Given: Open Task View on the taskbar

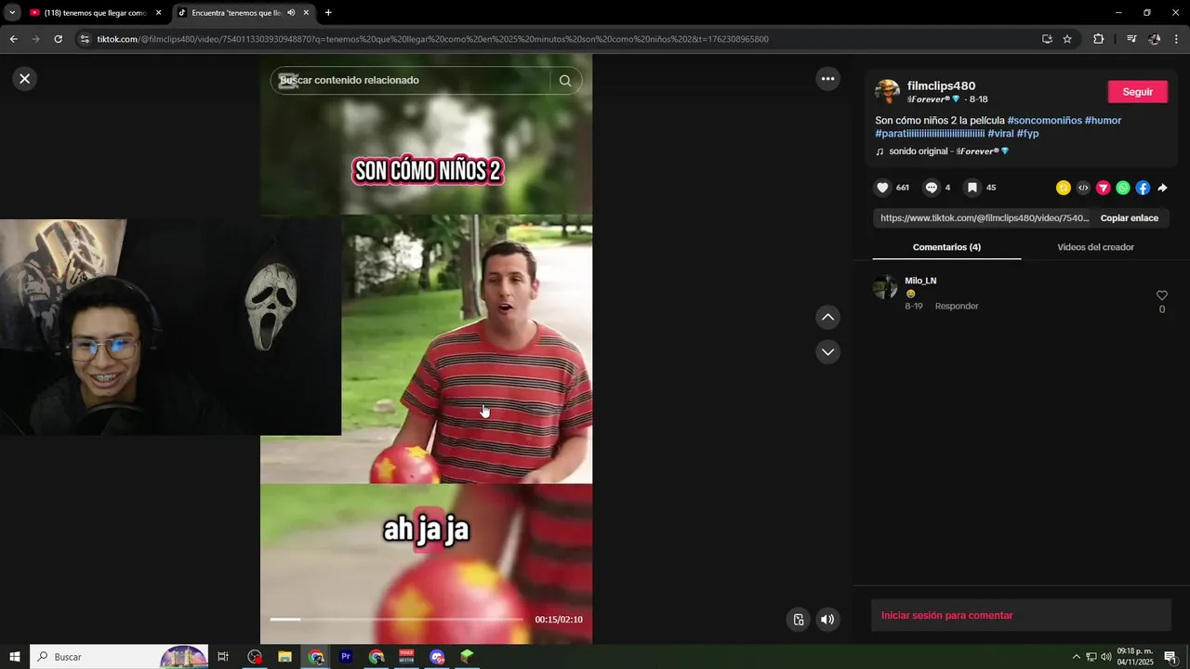Looking at the screenshot, I should (x=223, y=657).
